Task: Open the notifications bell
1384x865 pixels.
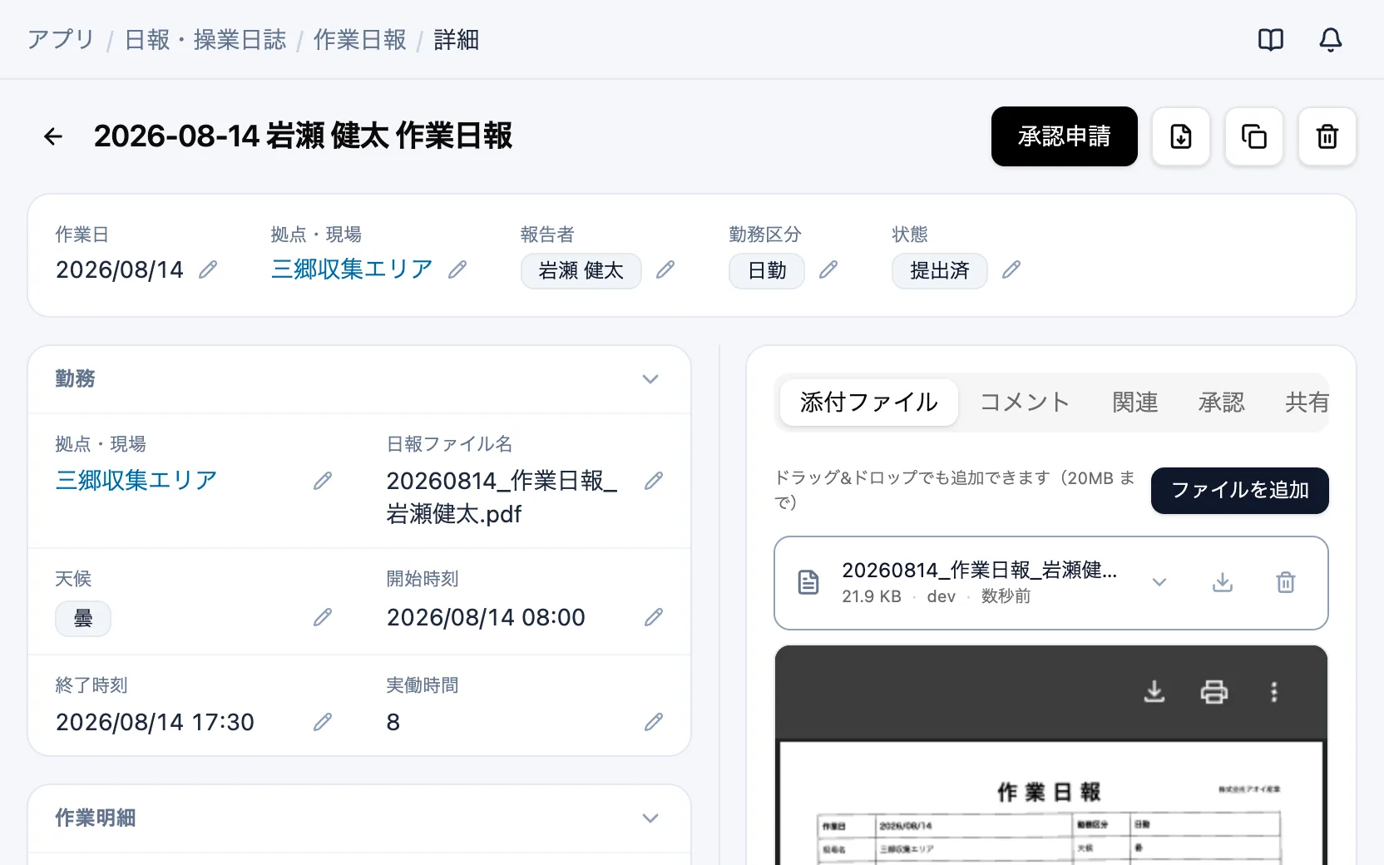Action: coord(1331,40)
